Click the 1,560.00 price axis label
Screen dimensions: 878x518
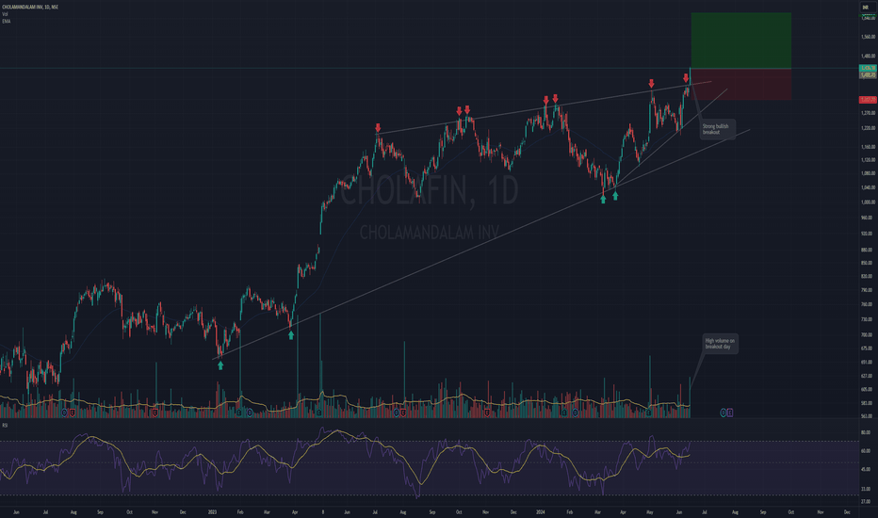pos(869,37)
